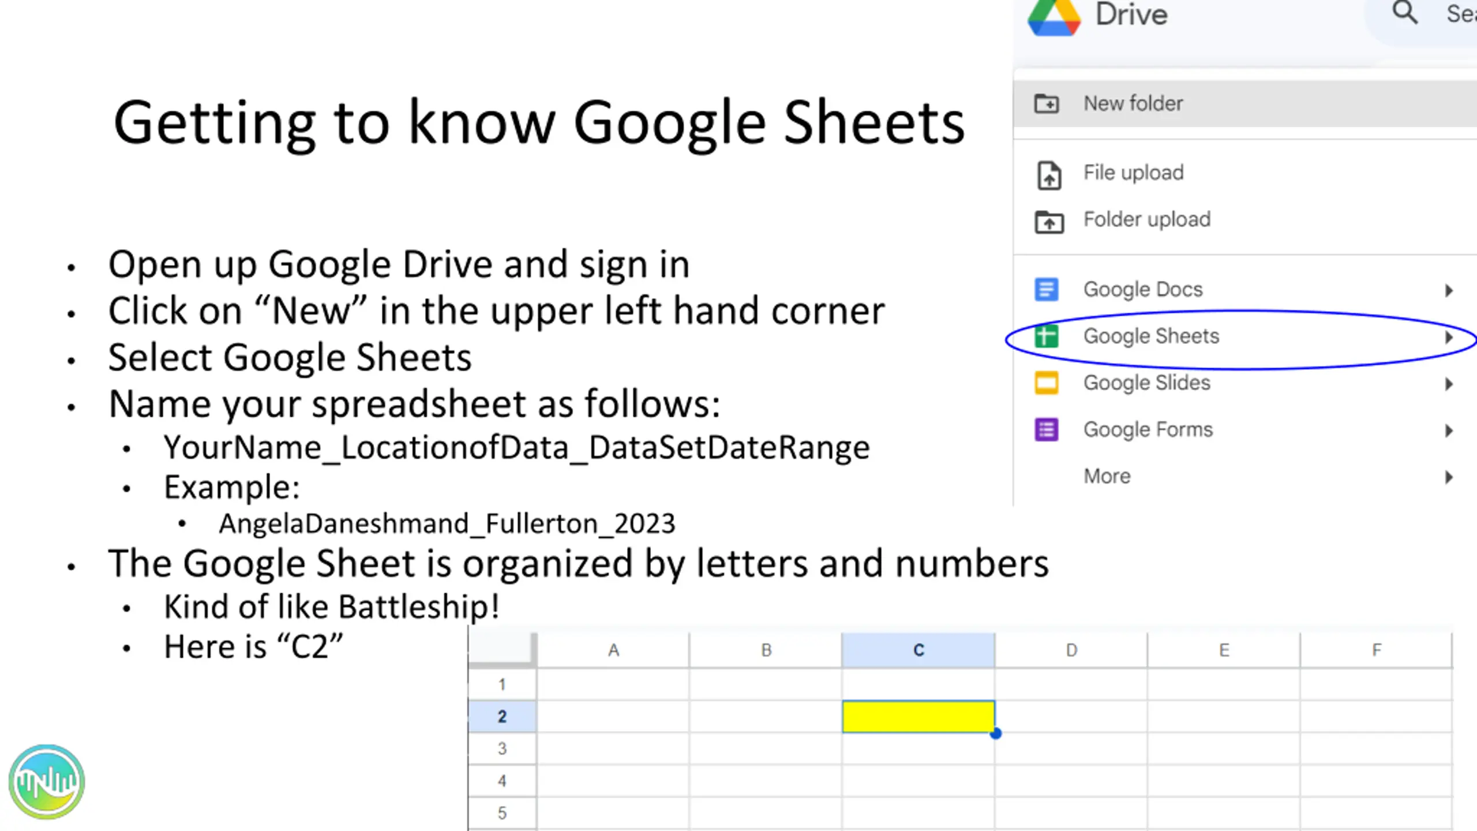Select column B header
The width and height of the screenshot is (1477, 831).
click(x=766, y=650)
